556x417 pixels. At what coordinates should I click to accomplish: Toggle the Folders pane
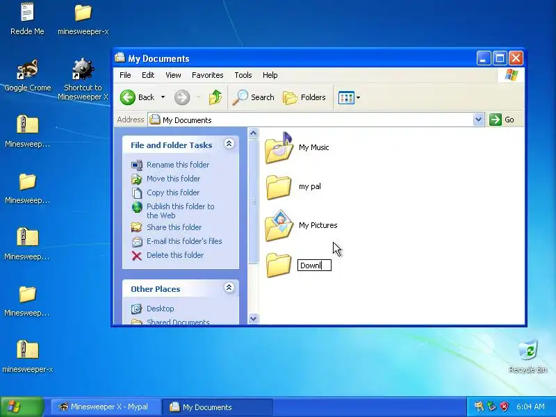pos(304,97)
